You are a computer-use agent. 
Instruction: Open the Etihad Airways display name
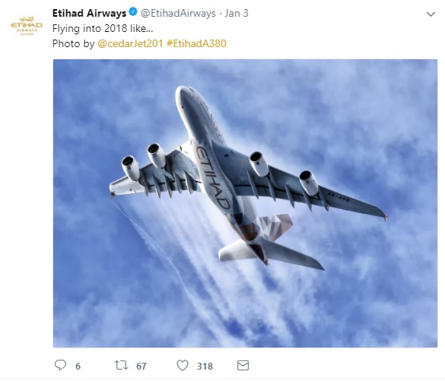point(90,13)
